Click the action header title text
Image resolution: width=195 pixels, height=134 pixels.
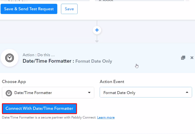67,61
